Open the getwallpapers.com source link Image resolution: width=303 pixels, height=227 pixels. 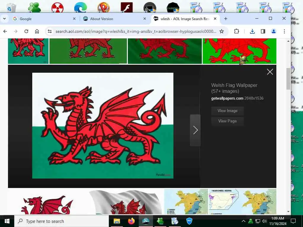(x=227, y=98)
